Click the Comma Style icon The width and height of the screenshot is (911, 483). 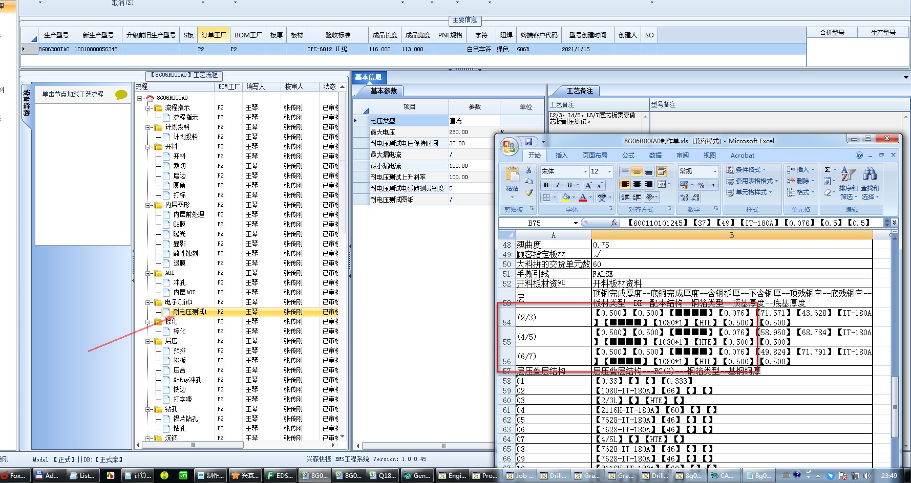713,185
